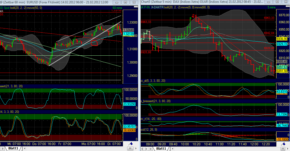The width and height of the screenshot is (290, 151).
Task: Click the cyan 13,7396 indicator value
Action: coord(282,114)
